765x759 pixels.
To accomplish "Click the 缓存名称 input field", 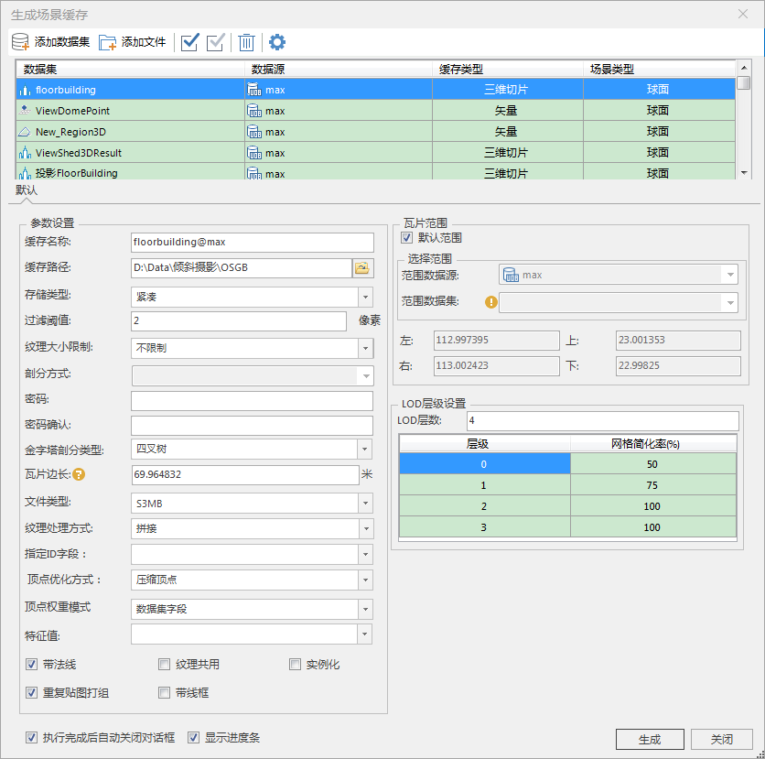I will (252, 242).
